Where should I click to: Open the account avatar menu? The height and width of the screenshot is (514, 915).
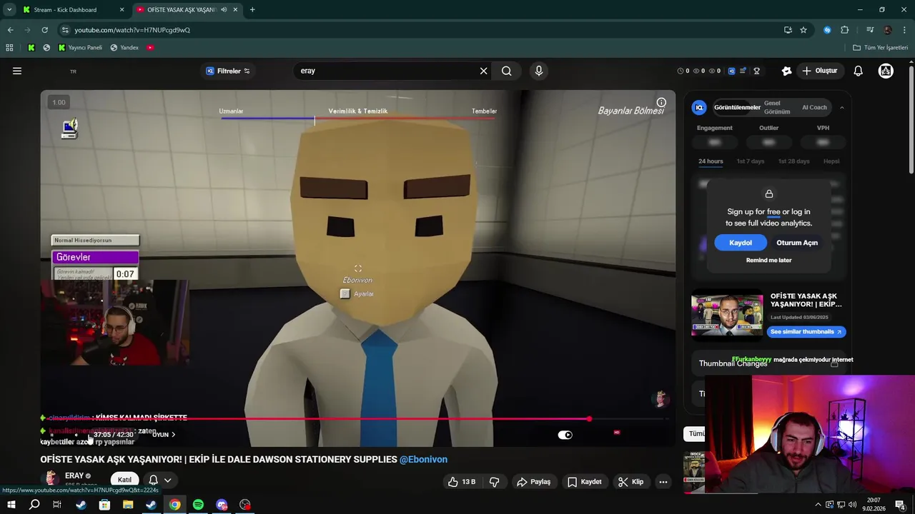click(886, 71)
